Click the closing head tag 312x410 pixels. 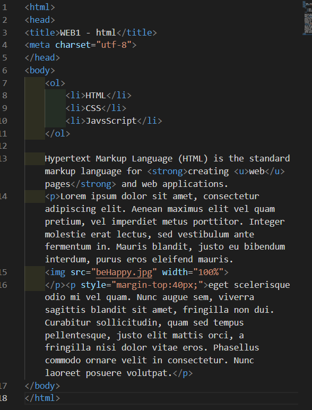coord(42,58)
